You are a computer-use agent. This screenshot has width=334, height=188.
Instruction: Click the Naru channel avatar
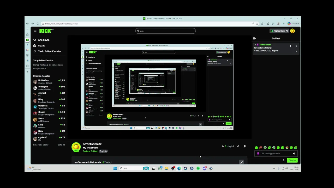35,132
